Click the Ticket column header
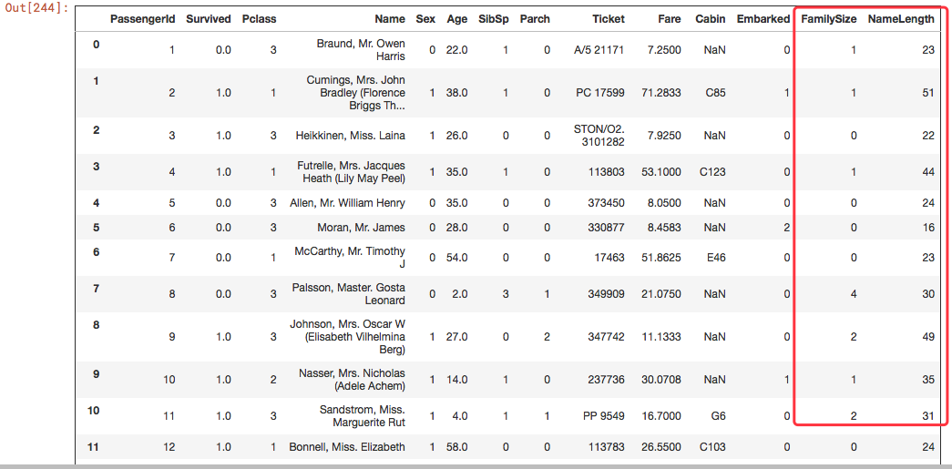This screenshot has height=469, width=952. tap(608, 19)
